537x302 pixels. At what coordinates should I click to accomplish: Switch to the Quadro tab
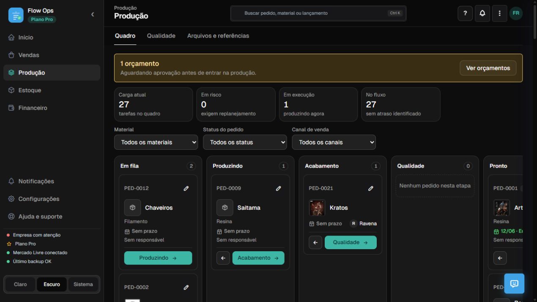click(125, 36)
